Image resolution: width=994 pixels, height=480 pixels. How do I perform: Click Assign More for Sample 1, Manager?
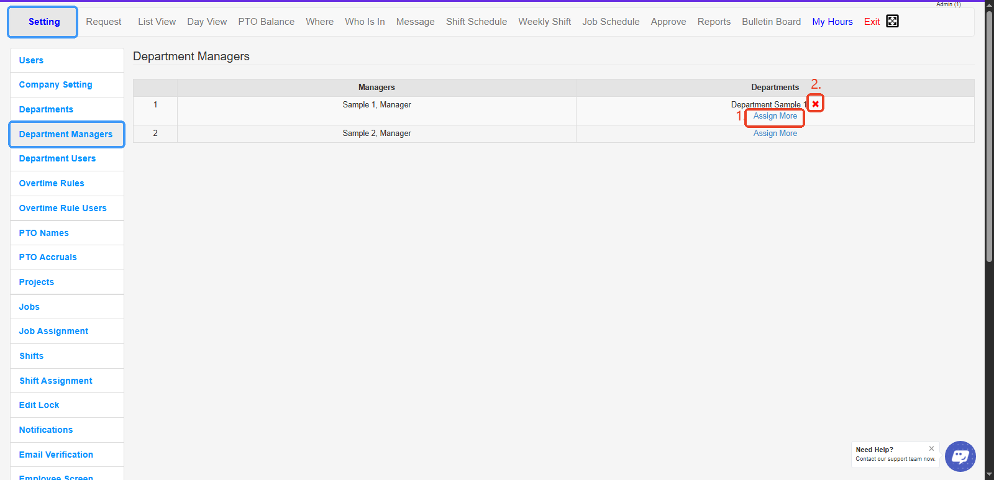click(775, 116)
